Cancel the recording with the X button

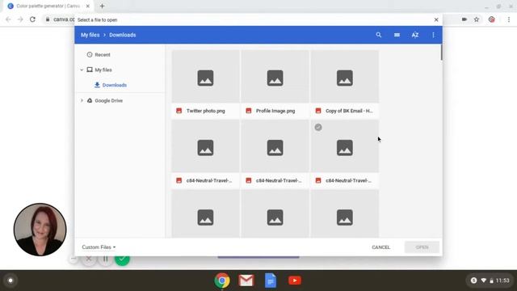click(89, 259)
